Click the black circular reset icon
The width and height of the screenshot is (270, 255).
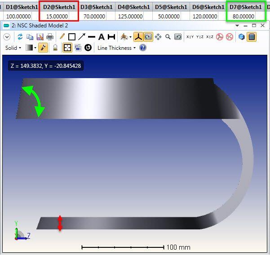pyautogui.click(x=88, y=48)
